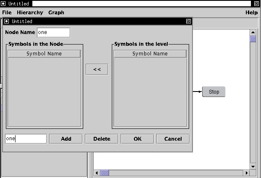Click the horizontal scrollbar thumb
Image resolution: width=261 pixels, height=178 pixels.
(105, 173)
